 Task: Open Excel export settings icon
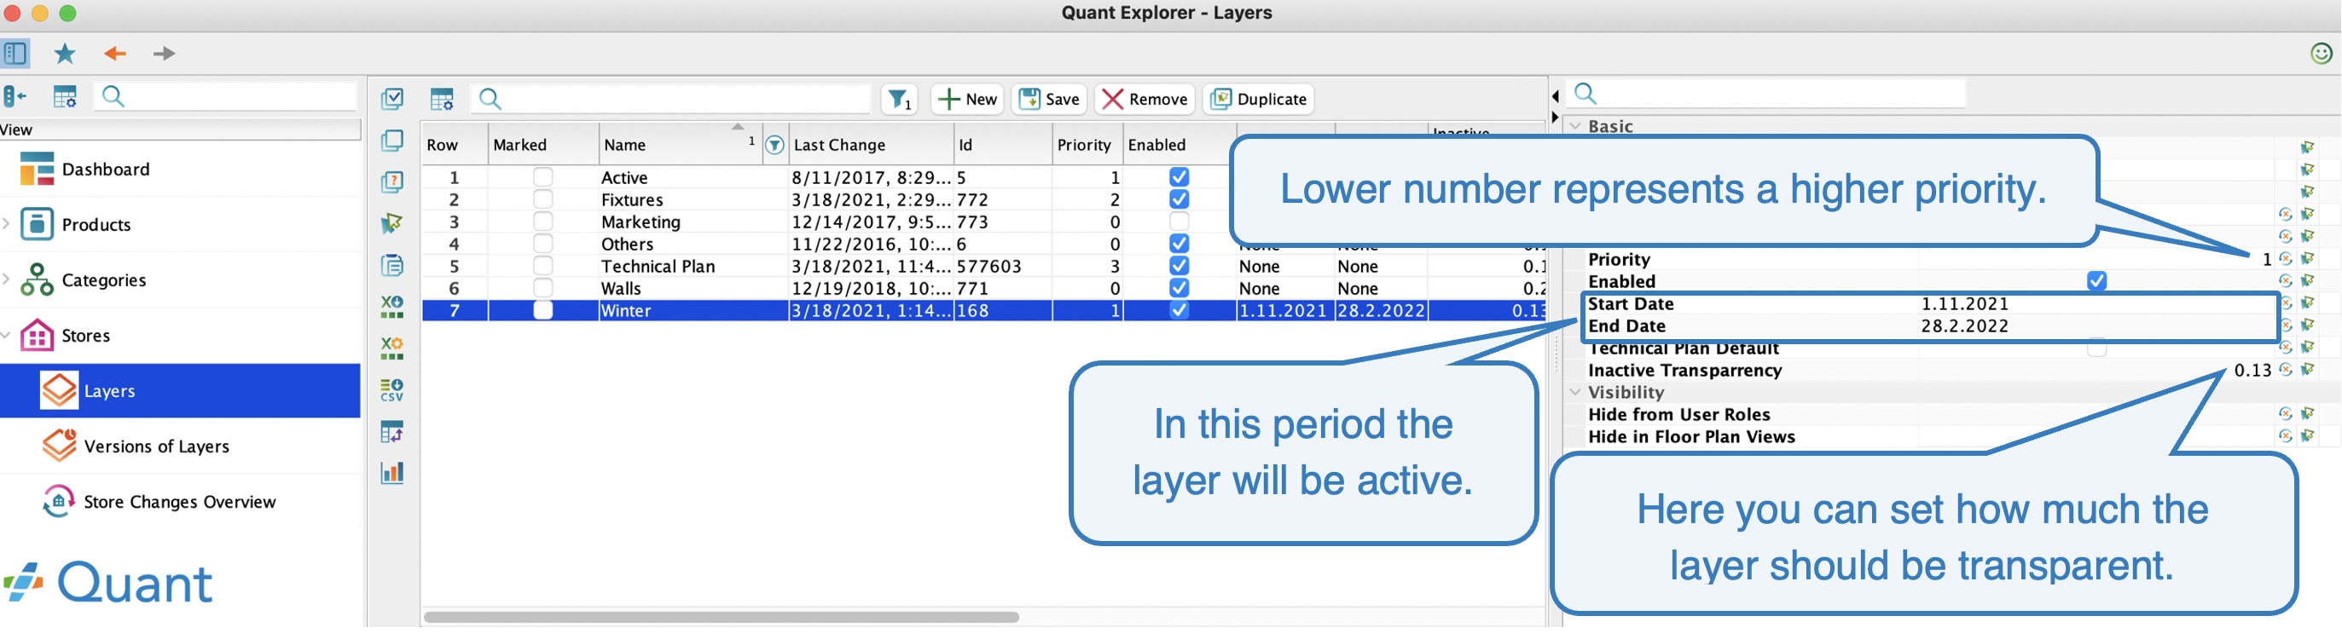pyautogui.click(x=391, y=348)
